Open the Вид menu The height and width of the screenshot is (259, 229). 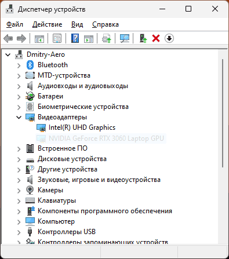pos(77,24)
